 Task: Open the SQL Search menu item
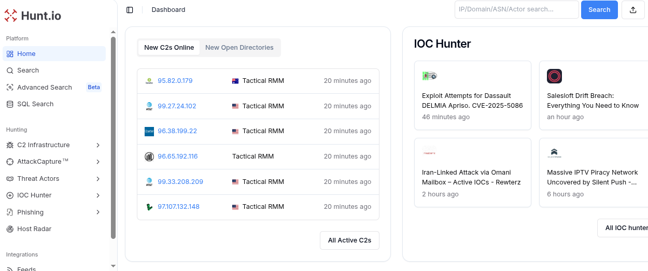point(54,104)
